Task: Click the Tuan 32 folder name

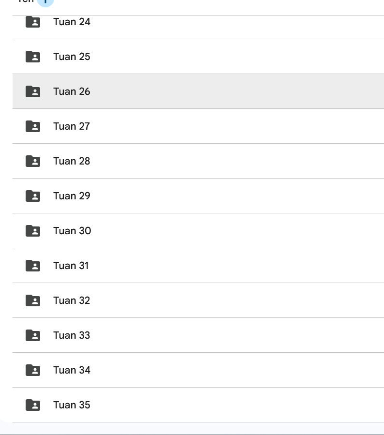Action: tap(72, 300)
